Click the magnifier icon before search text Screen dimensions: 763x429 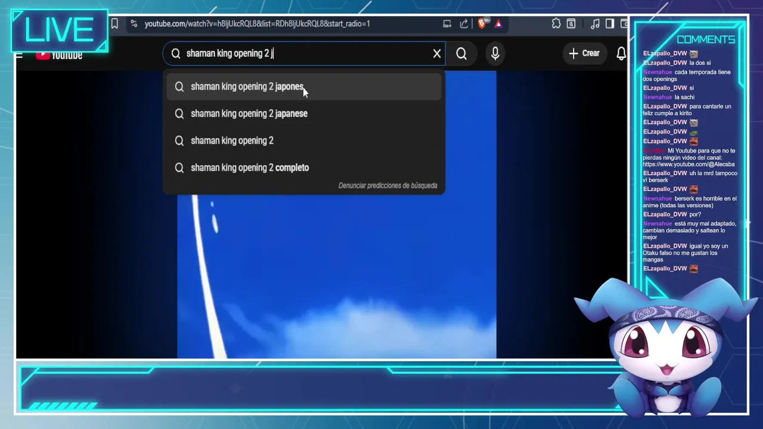click(x=176, y=54)
